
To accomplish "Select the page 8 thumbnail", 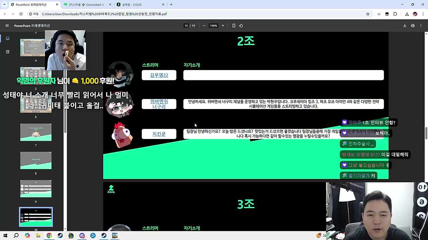I will pos(36,160).
